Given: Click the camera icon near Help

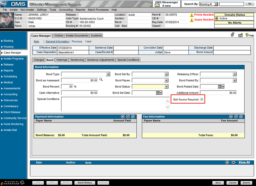Looking at the screenshot, I should pyautogui.click(x=240, y=35).
